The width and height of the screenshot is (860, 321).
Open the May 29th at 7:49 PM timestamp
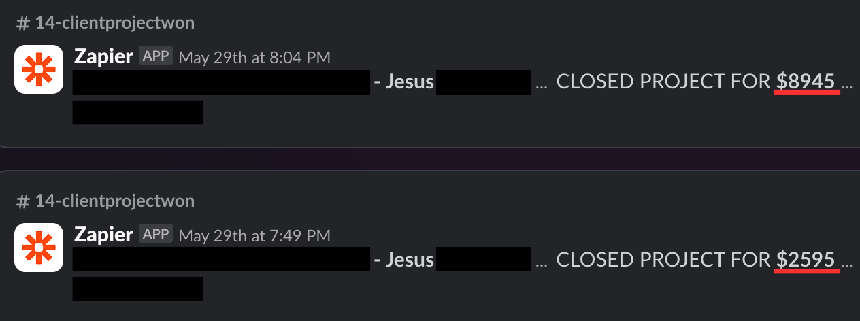[254, 235]
